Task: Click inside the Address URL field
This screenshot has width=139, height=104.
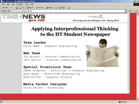Action: 66,11
